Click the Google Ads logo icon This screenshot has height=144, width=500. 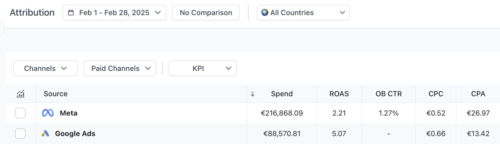[45, 133]
